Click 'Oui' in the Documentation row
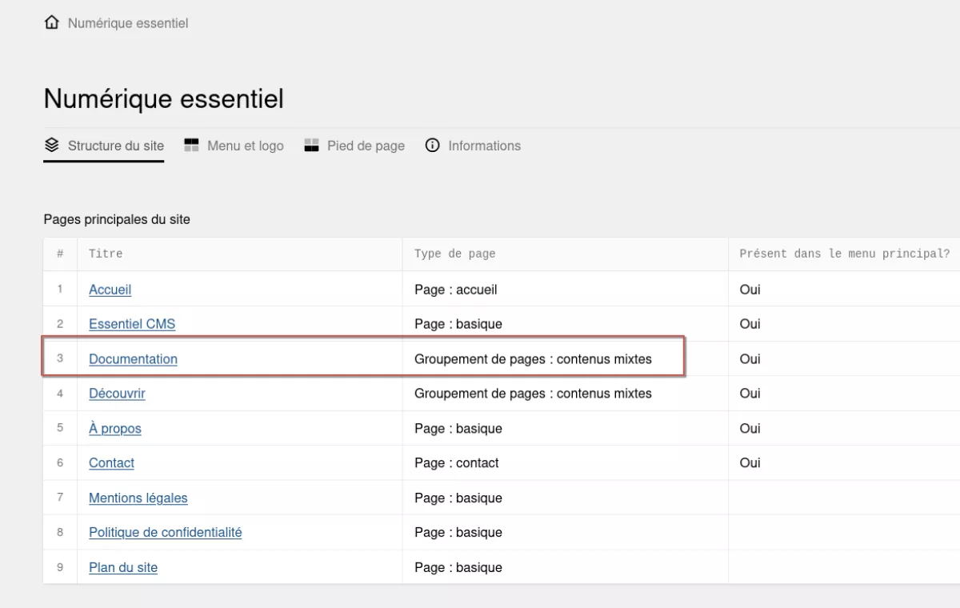 coord(750,359)
